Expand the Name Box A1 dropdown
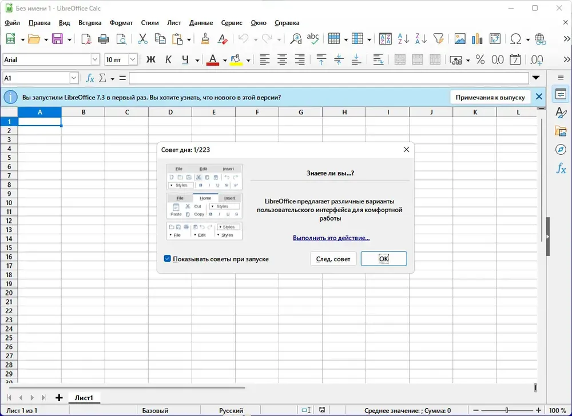The width and height of the screenshot is (572, 416). point(74,78)
